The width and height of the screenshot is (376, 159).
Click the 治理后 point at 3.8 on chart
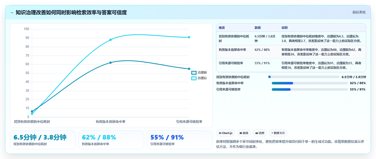32,114
